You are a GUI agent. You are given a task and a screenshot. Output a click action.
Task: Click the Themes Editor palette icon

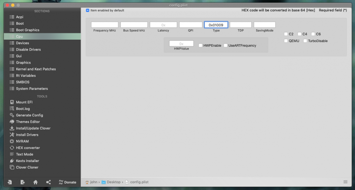[12, 122]
